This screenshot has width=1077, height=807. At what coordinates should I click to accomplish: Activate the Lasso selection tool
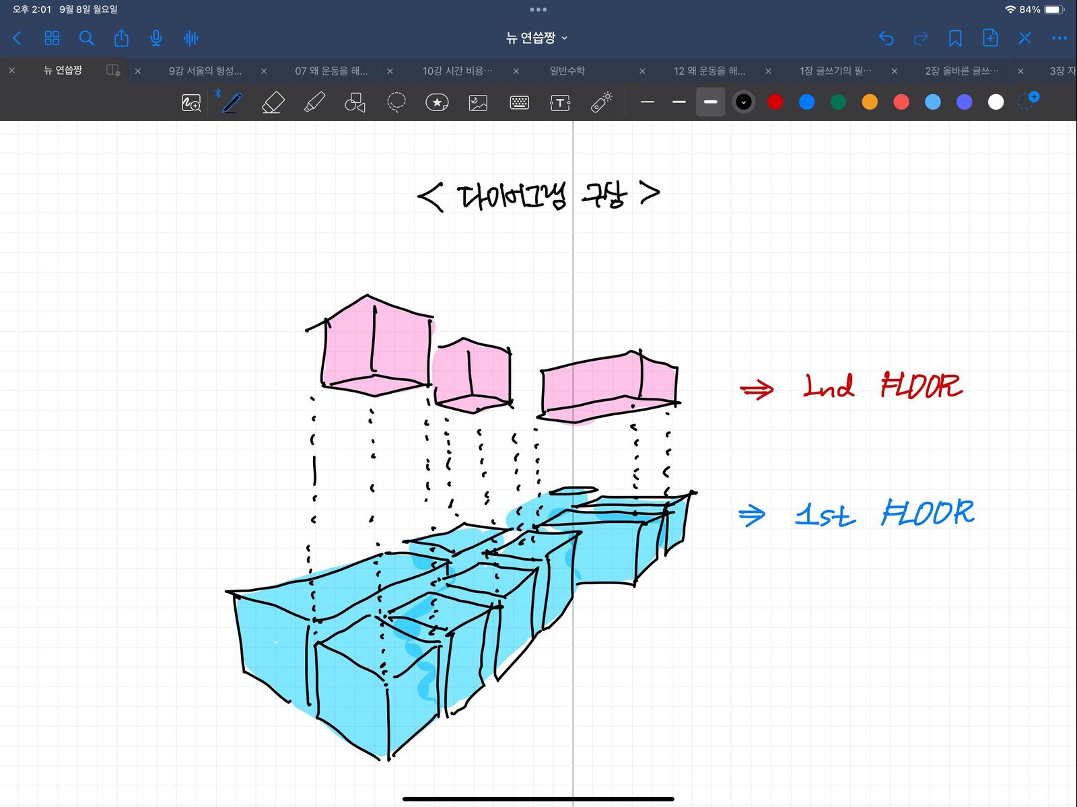(x=396, y=102)
